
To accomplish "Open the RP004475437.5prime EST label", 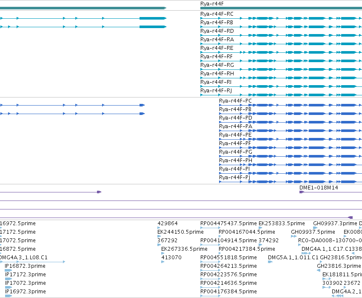I will [228, 223].
